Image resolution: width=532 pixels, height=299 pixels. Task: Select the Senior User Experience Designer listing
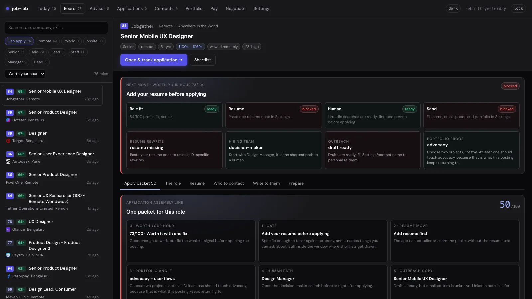(x=52, y=158)
